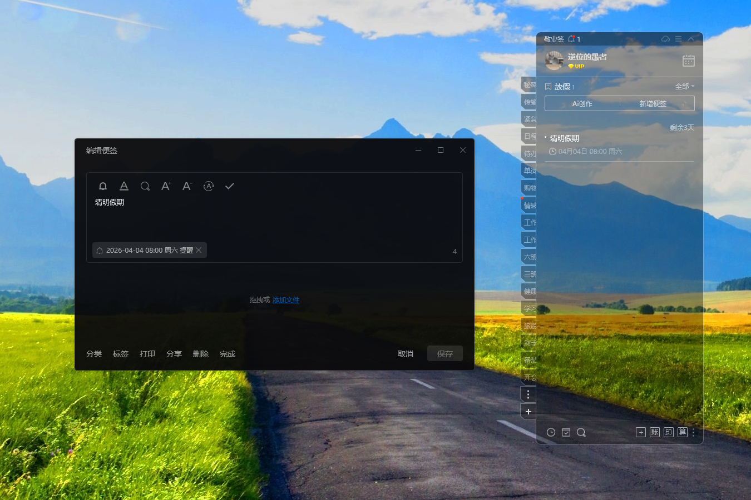The width and height of the screenshot is (751, 500).
Task: Toggle the completed-notes checklist icon at panel bottom
Action: 566,432
